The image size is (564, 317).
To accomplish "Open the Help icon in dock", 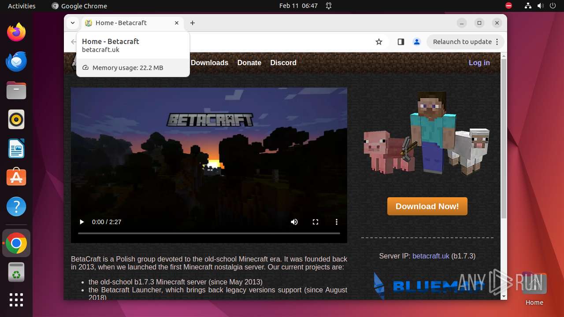I will [16, 206].
